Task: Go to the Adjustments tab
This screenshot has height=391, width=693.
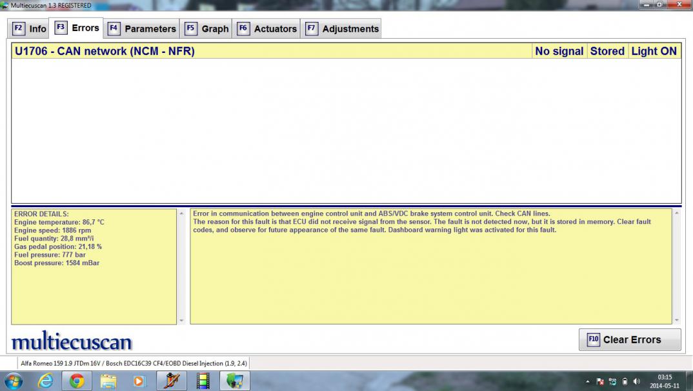Action: (x=341, y=29)
